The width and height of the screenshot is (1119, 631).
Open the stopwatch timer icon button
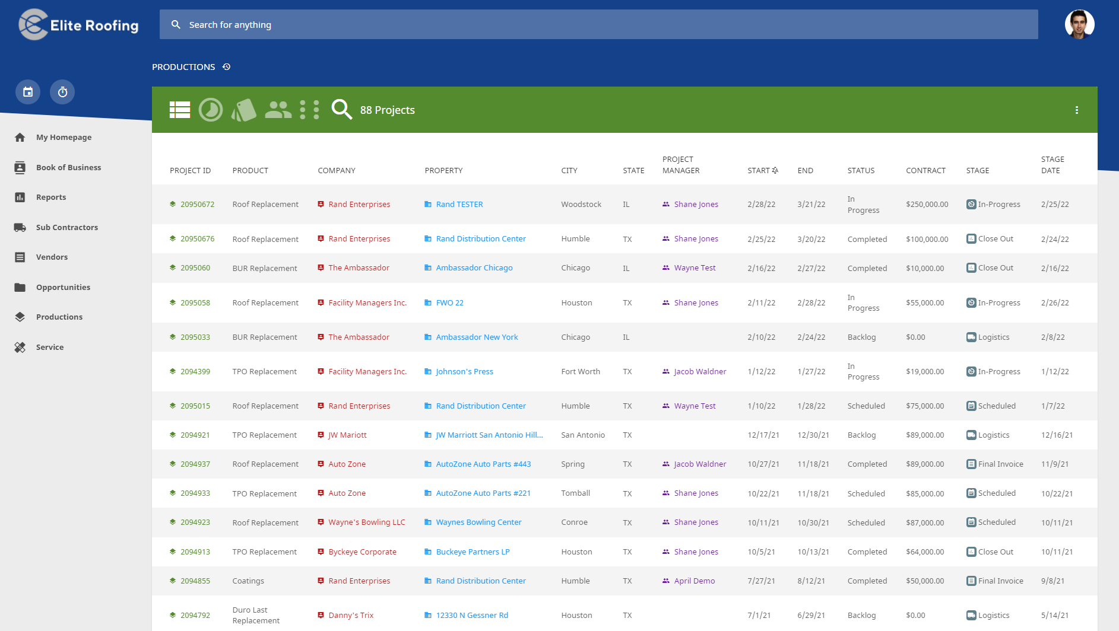(62, 92)
